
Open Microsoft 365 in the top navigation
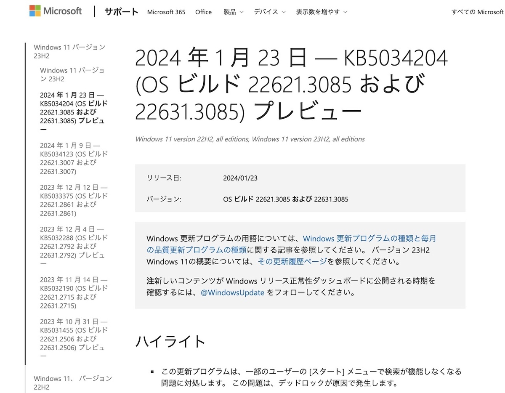tap(166, 12)
